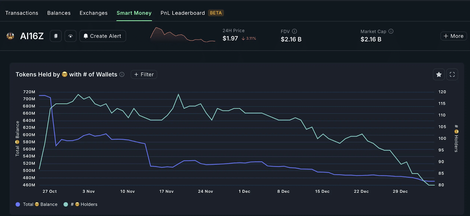Click the purple Total Balance legend dot

(18, 204)
